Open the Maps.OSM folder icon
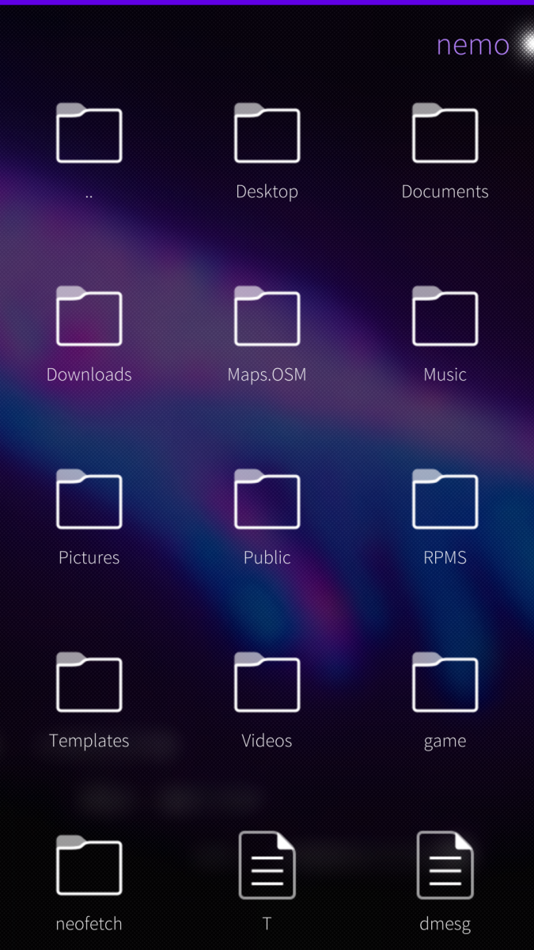Viewport: 534px width, 950px height. click(x=267, y=317)
